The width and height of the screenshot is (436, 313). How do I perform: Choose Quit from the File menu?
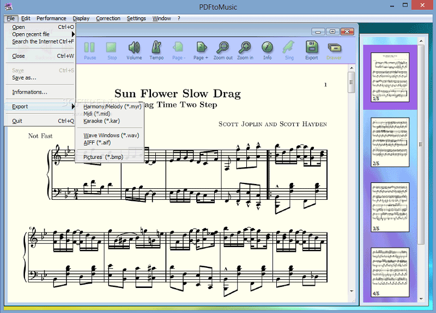tap(40, 121)
